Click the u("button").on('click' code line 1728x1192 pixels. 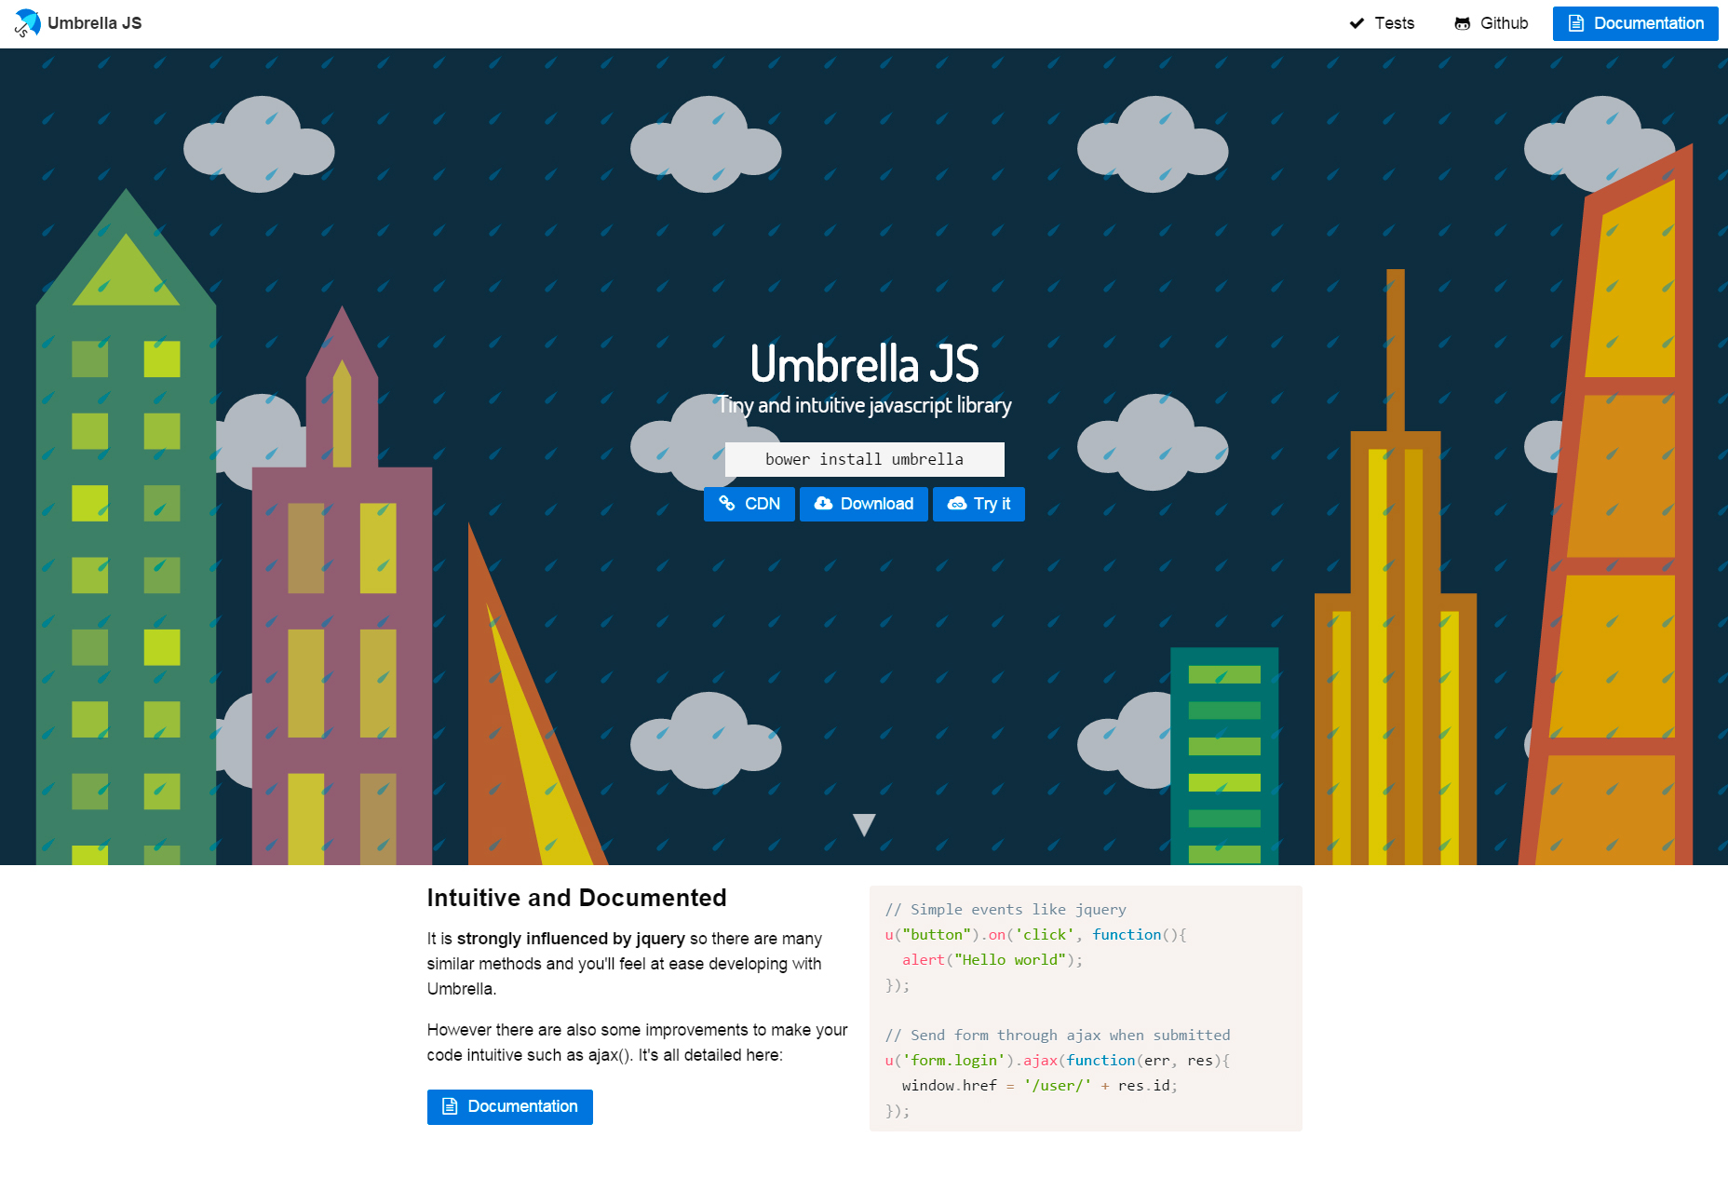point(1035,935)
